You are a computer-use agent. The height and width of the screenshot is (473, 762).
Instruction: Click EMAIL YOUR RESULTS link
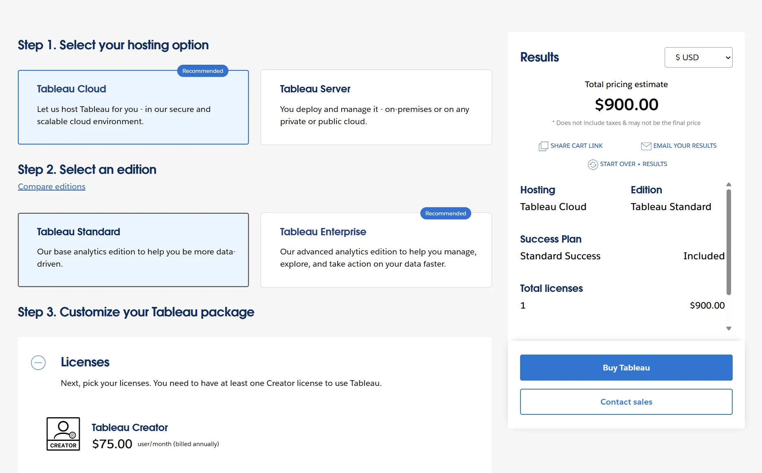point(685,146)
